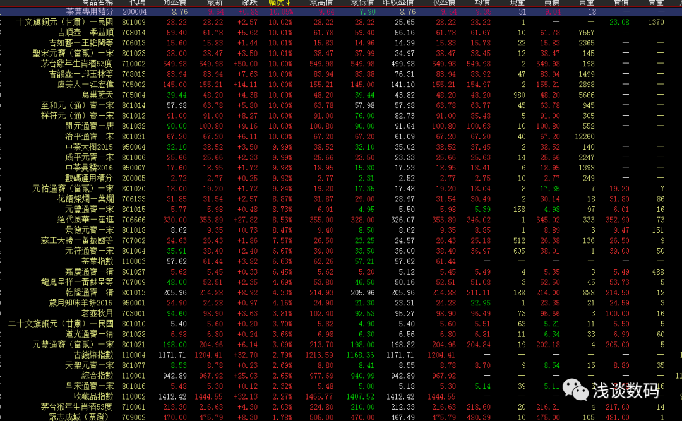Click the code 801014
The height and width of the screenshot is (421, 682).
[133, 105]
